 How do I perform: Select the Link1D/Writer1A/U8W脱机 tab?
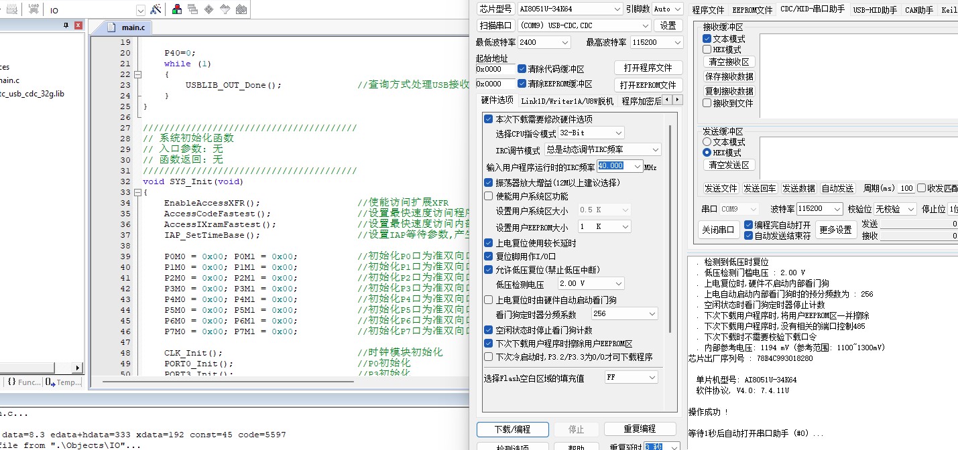click(x=566, y=101)
